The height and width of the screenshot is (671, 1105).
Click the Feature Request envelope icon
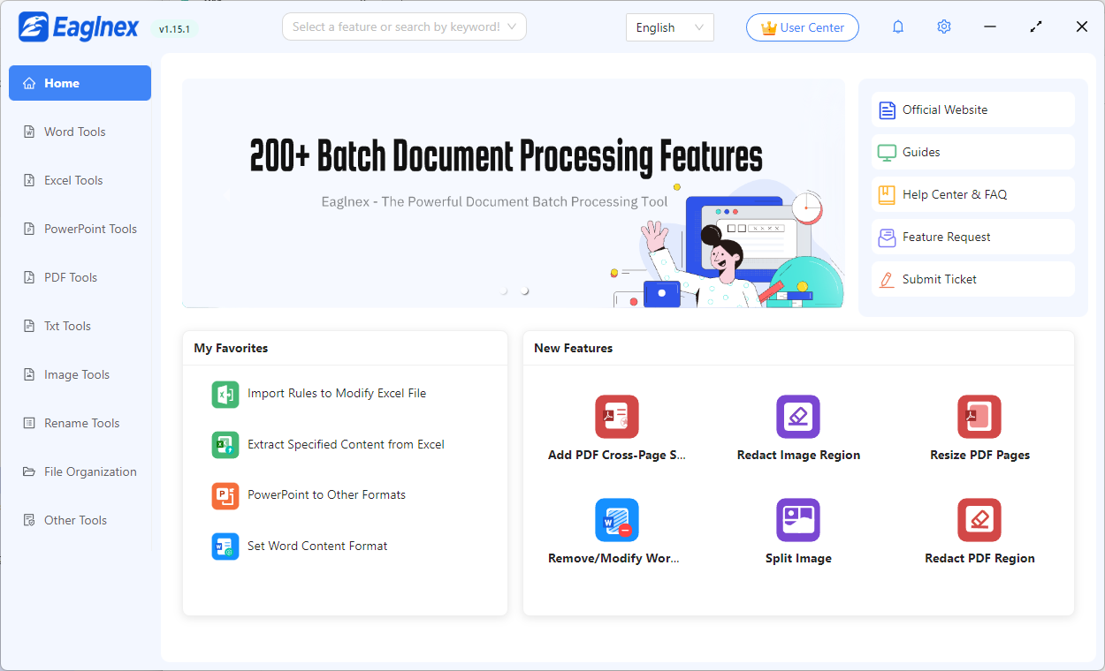point(887,237)
